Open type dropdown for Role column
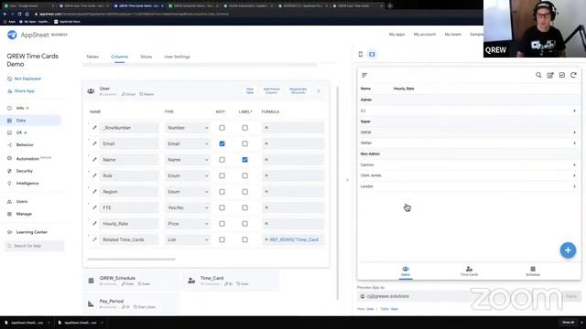This screenshot has width=586, height=329. 187,175
